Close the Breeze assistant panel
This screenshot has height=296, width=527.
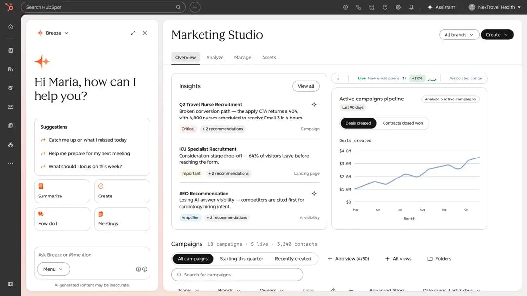(x=145, y=33)
